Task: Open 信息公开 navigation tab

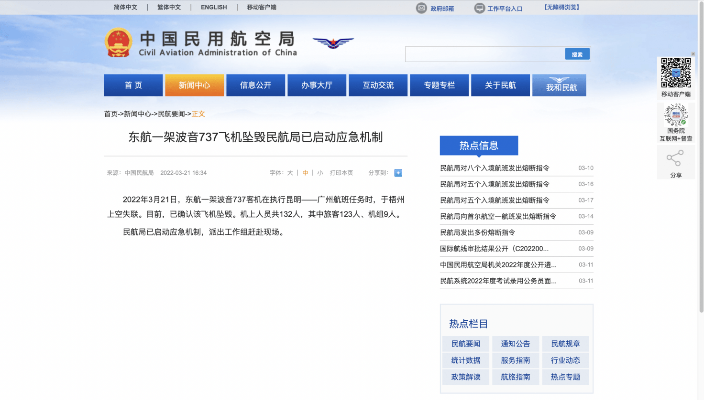Action: [256, 85]
